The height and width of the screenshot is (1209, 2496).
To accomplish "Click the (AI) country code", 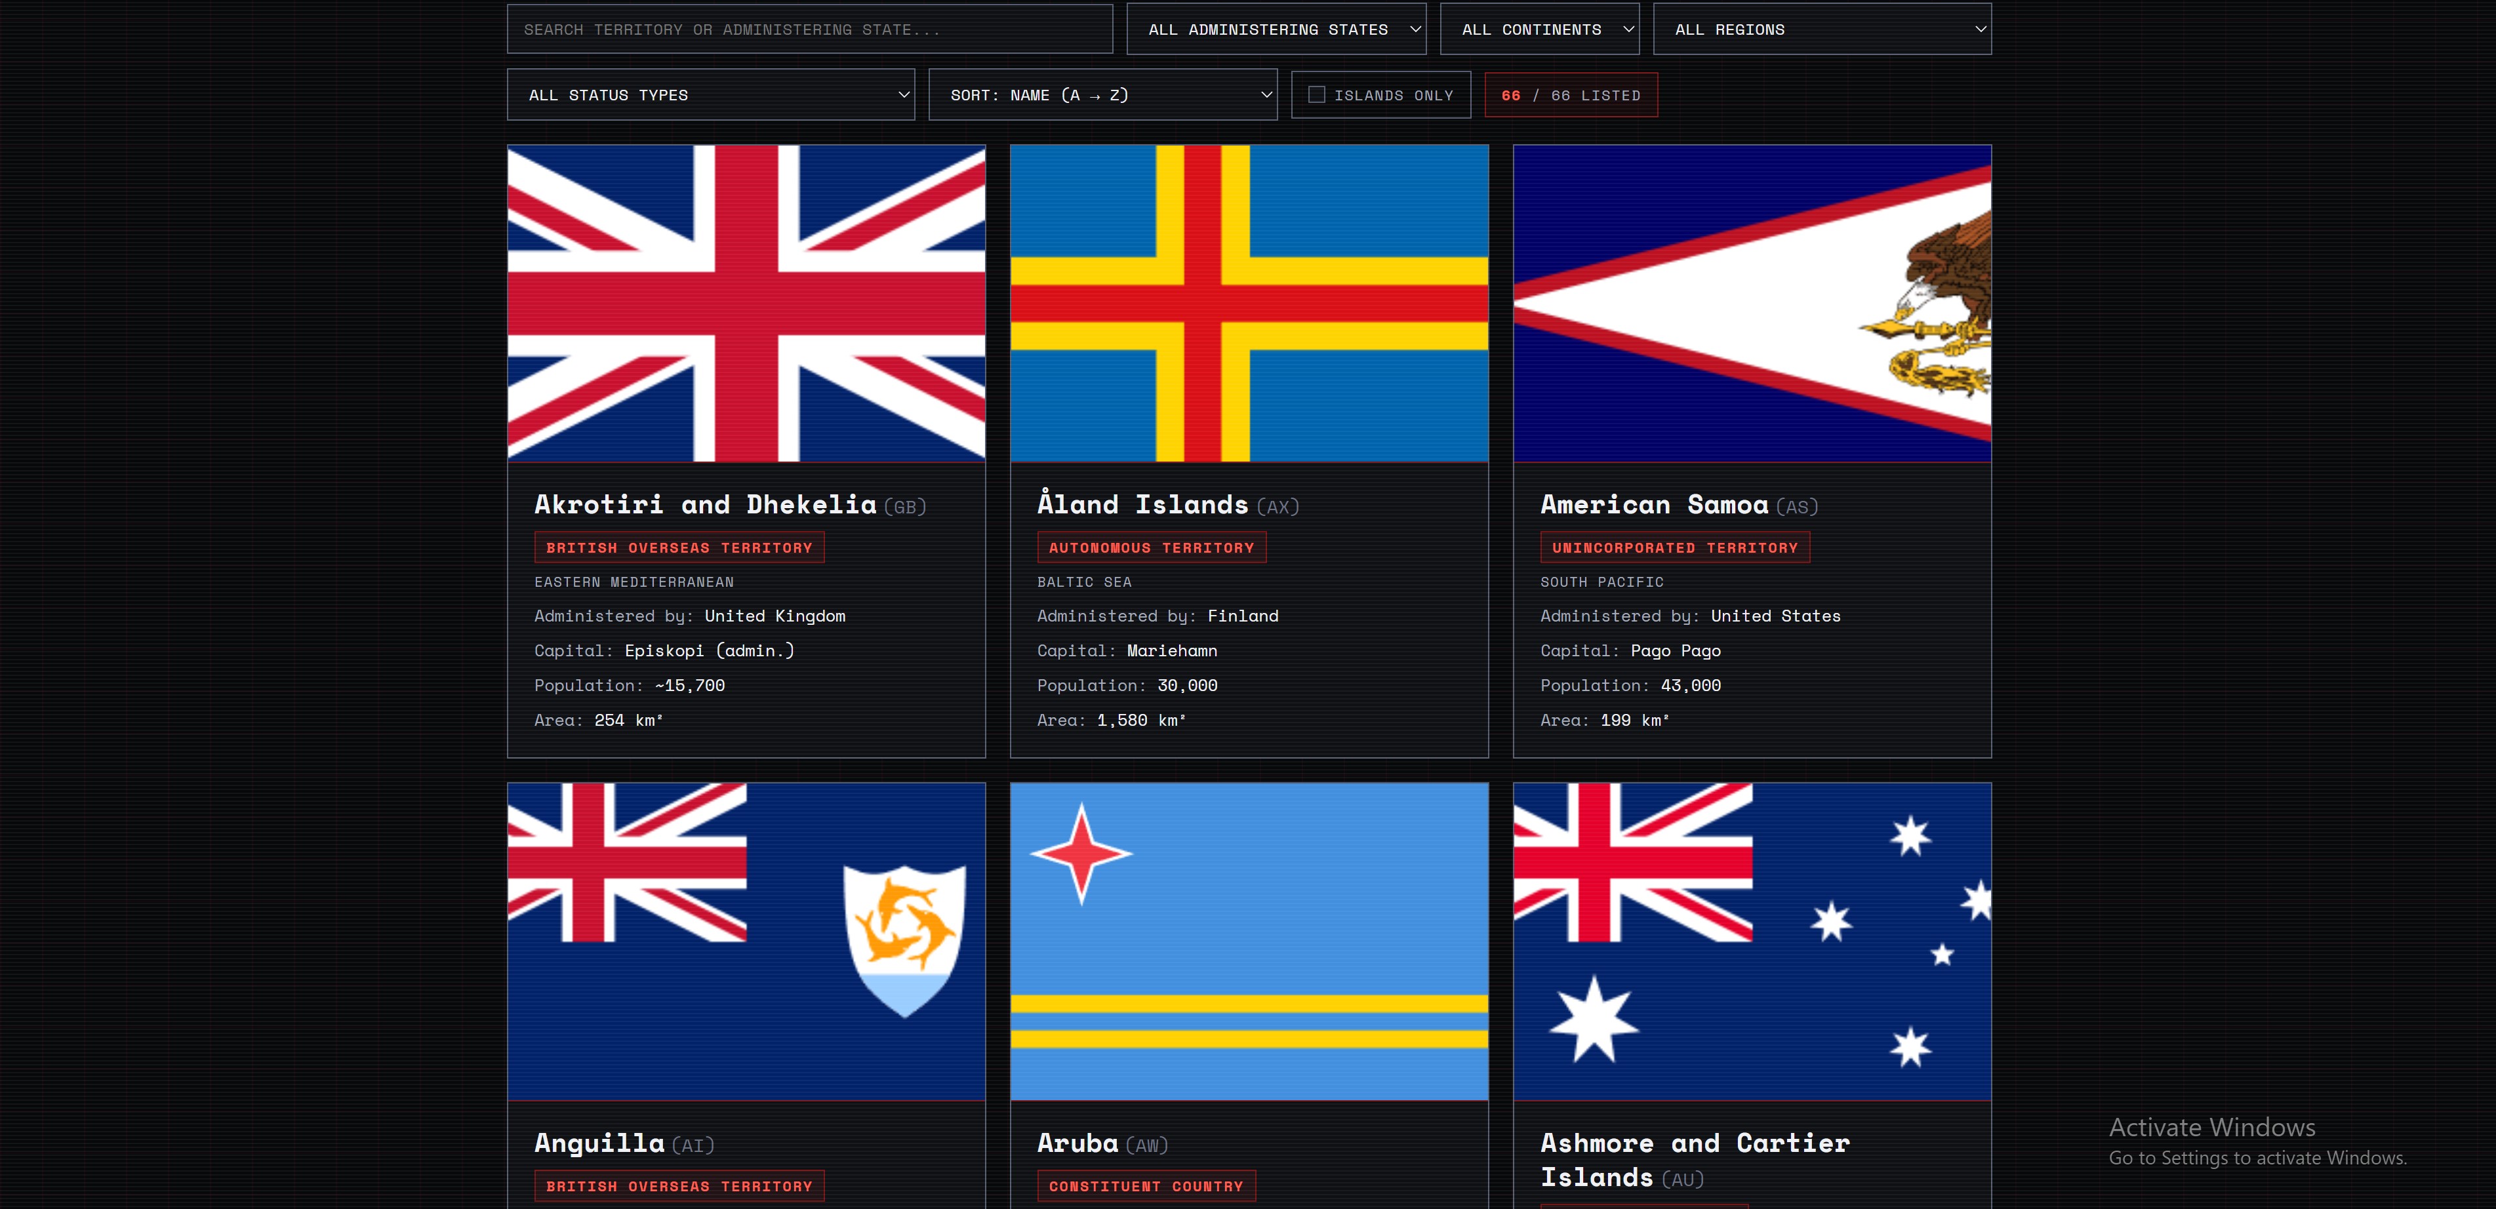I will 693,1145.
